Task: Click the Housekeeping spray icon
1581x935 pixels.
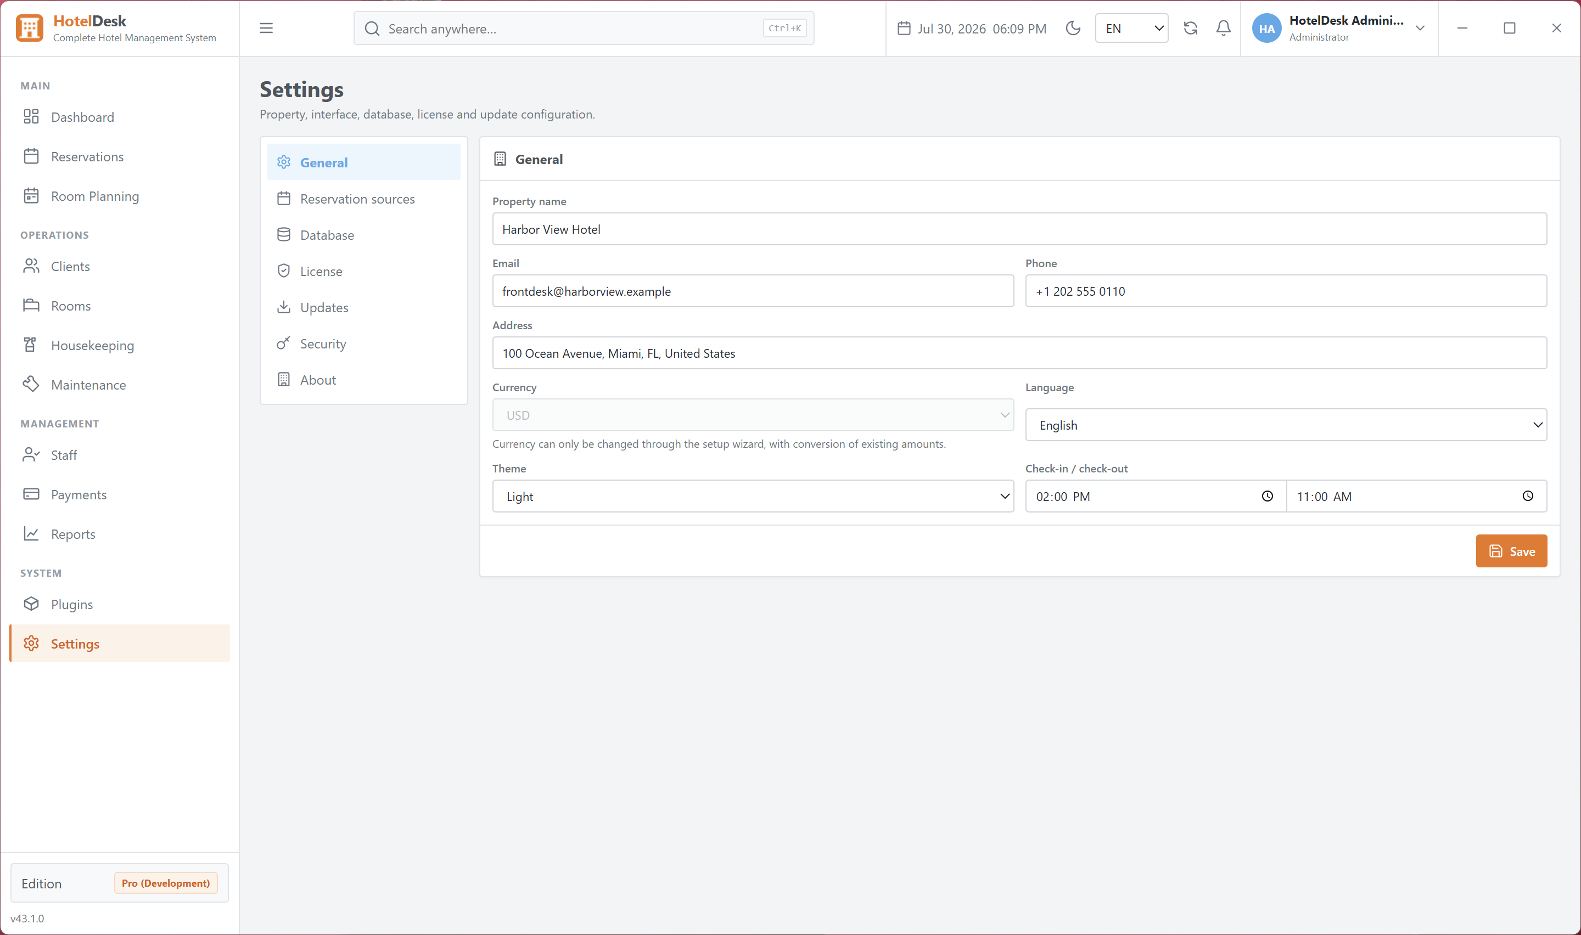Action: coord(30,345)
